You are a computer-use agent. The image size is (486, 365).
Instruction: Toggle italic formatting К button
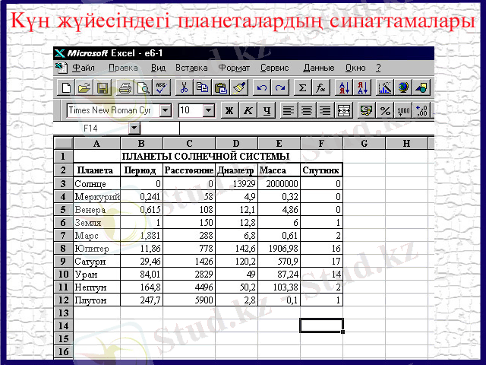tap(248, 110)
